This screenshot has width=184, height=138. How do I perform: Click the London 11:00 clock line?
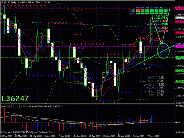pos(154,84)
